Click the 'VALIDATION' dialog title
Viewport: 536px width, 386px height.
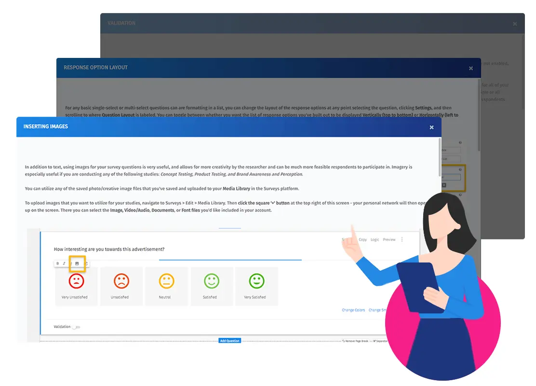tap(121, 23)
